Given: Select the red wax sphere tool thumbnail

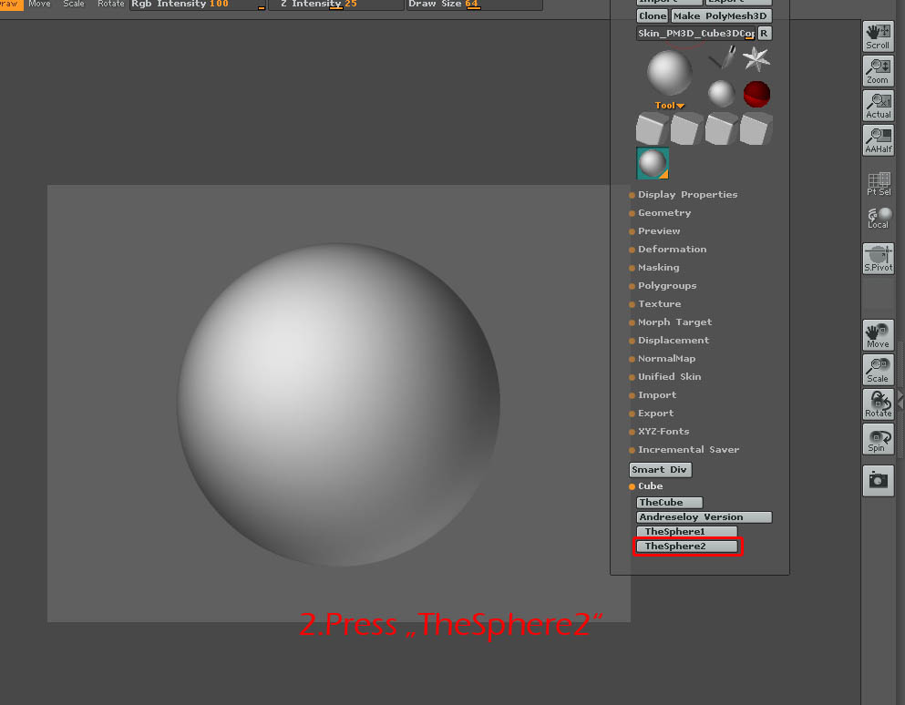Looking at the screenshot, I should pos(756,93).
